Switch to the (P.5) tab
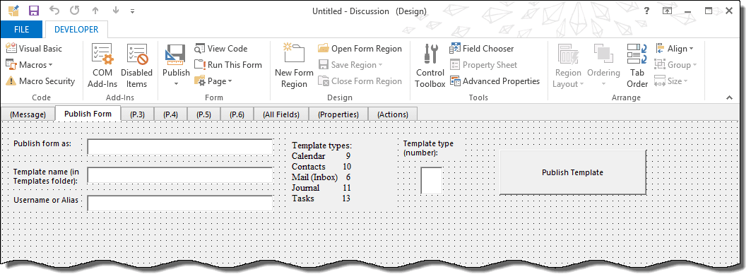 tap(203, 114)
